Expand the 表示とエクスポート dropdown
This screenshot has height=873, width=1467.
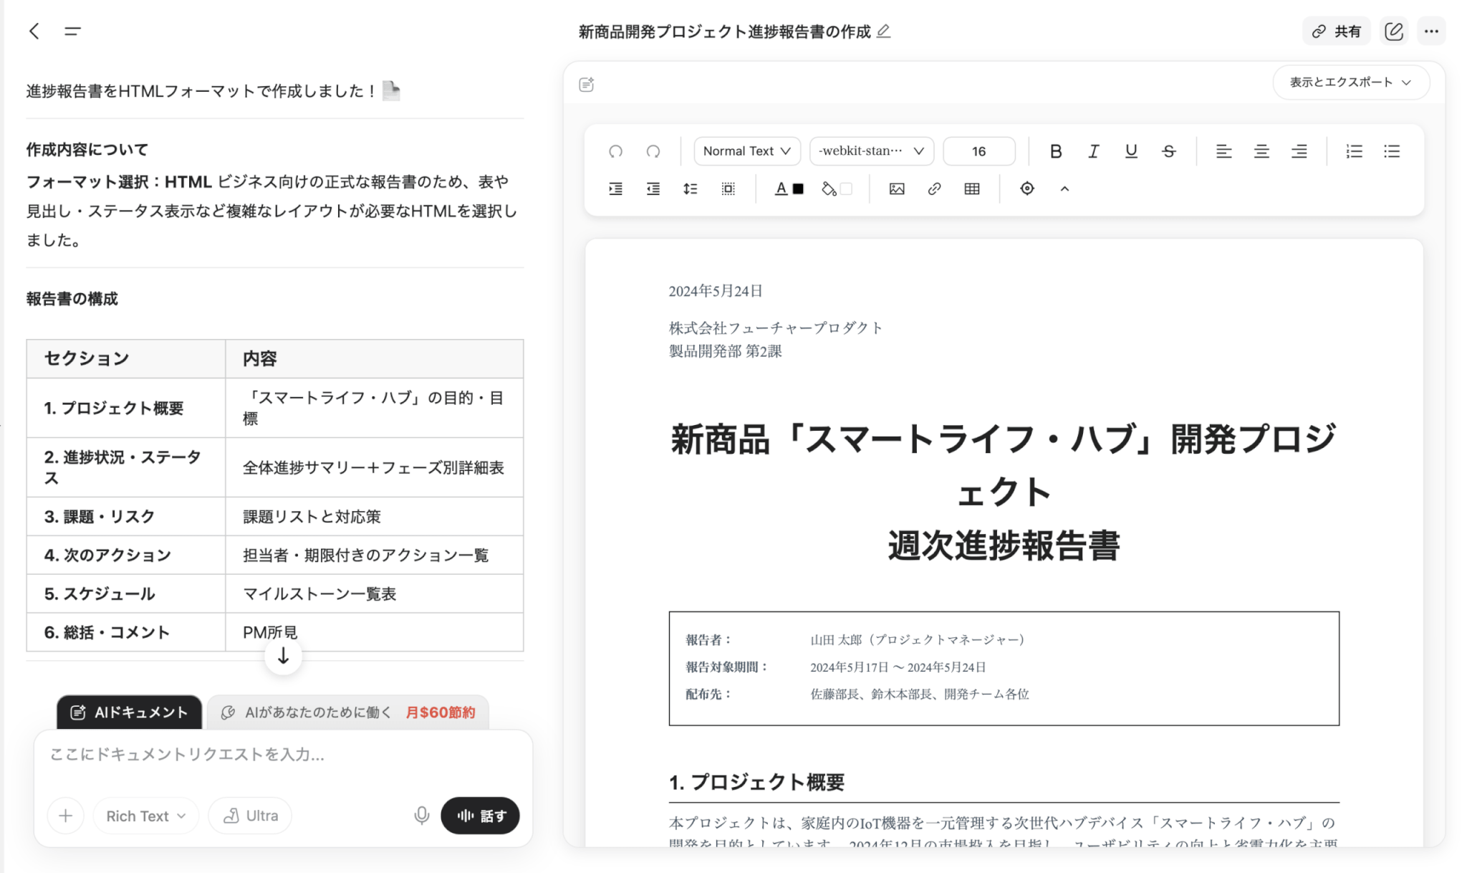1350,82
